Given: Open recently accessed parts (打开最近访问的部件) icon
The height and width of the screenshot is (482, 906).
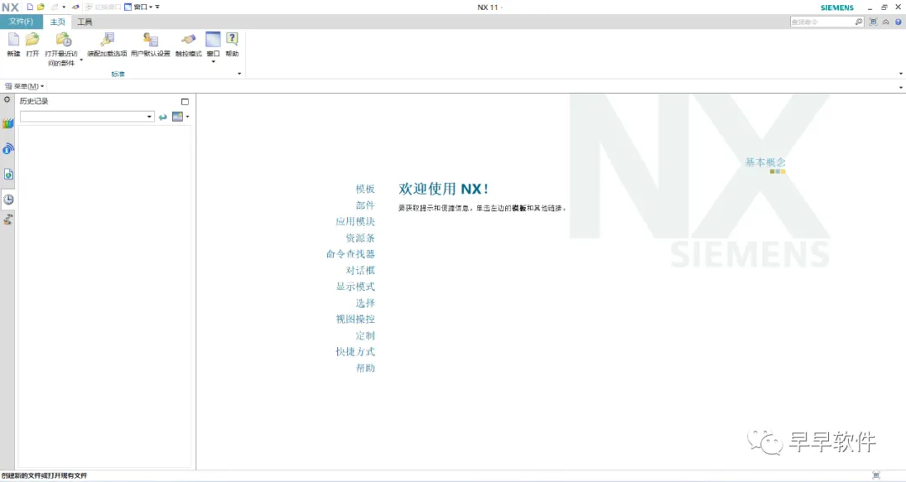Looking at the screenshot, I should coord(63,39).
